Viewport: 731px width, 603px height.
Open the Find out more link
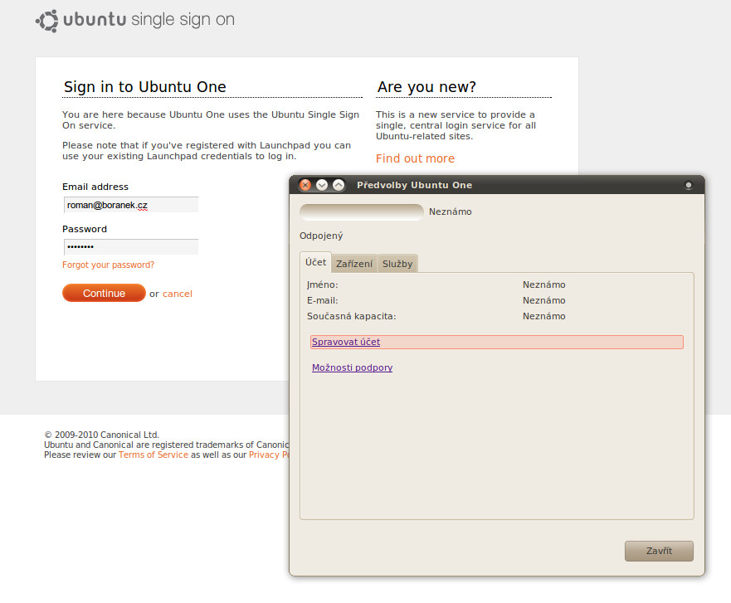[415, 158]
